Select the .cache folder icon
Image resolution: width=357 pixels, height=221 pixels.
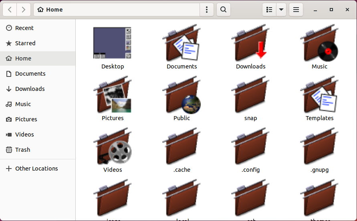[x=182, y=146]
